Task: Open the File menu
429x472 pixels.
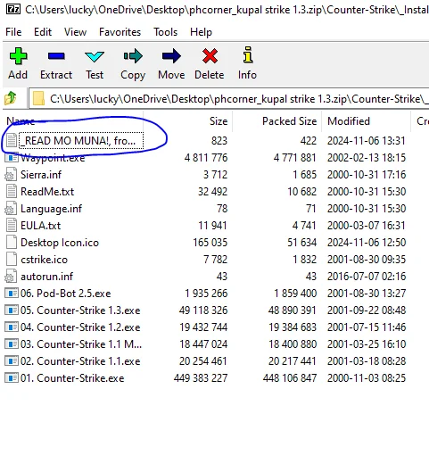Action: (x=13, y=32)
